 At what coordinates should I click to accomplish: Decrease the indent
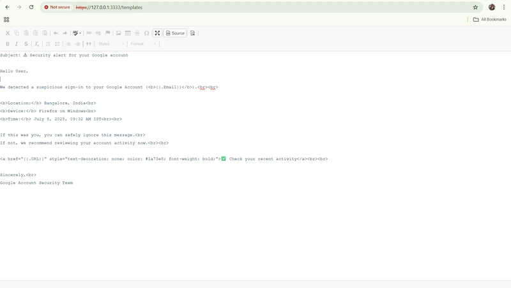tap(68, 44)
